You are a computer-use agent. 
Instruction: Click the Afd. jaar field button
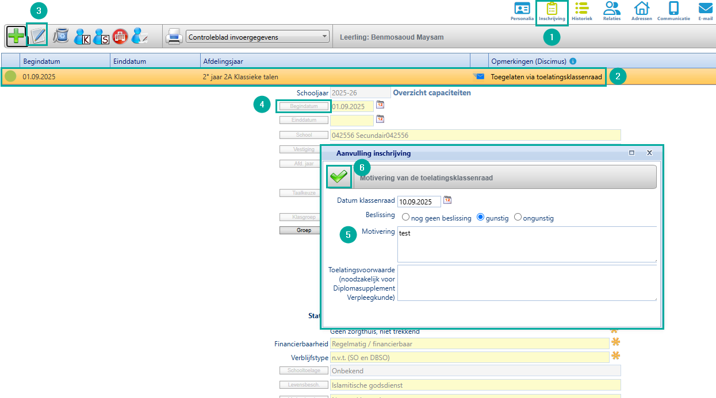coord(300,163)
